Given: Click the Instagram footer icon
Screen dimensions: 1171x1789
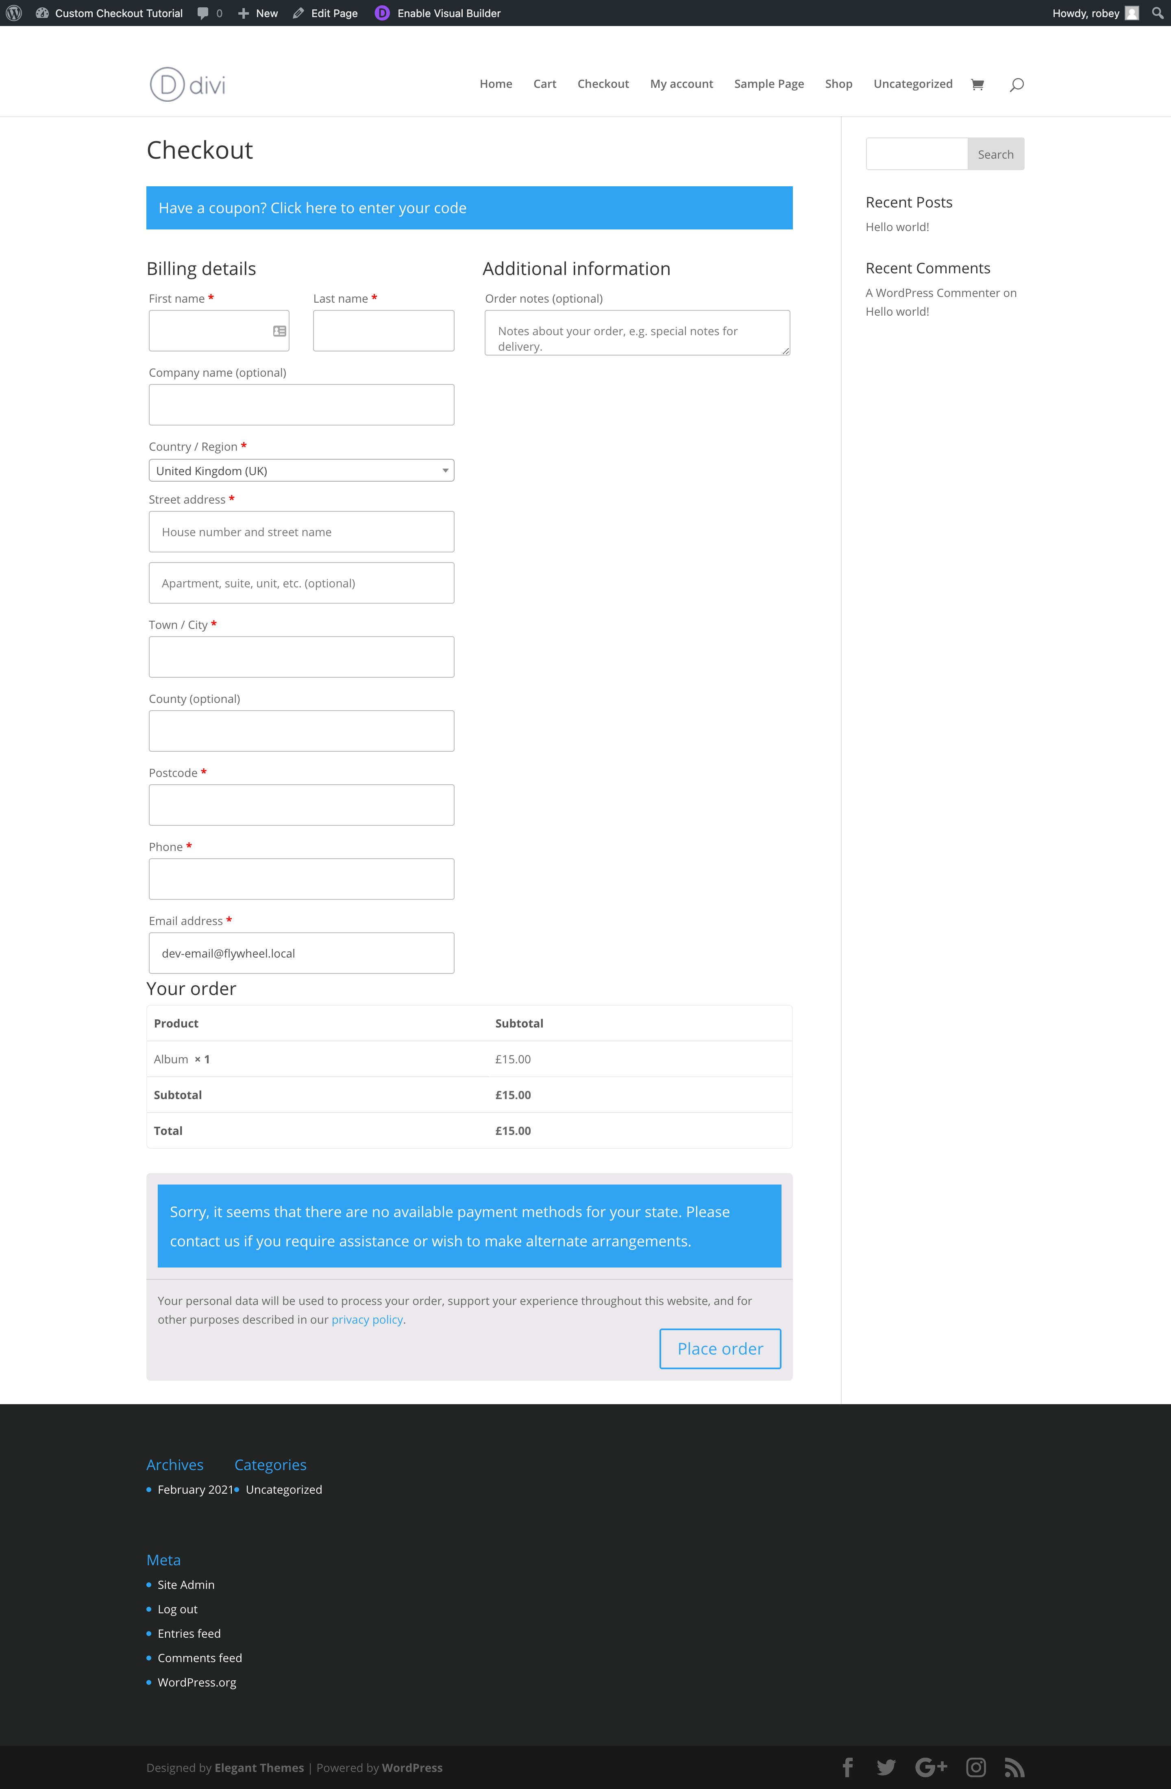Looking at the screenshot, I should pyautogui.click(x=976, y=1768).
